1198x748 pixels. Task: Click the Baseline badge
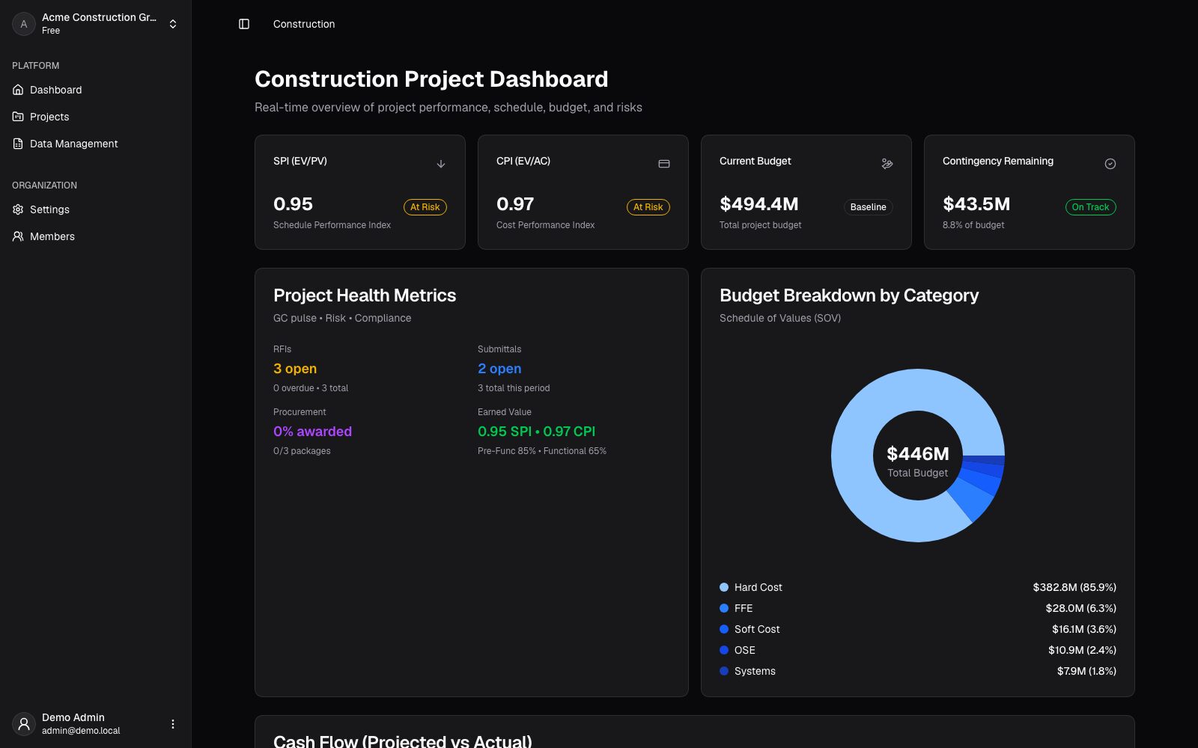coord(868,207)
